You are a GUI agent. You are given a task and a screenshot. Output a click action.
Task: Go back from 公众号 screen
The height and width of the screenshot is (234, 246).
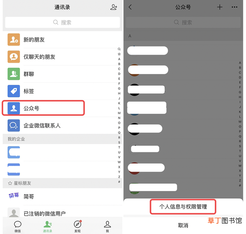coord(130,7)
